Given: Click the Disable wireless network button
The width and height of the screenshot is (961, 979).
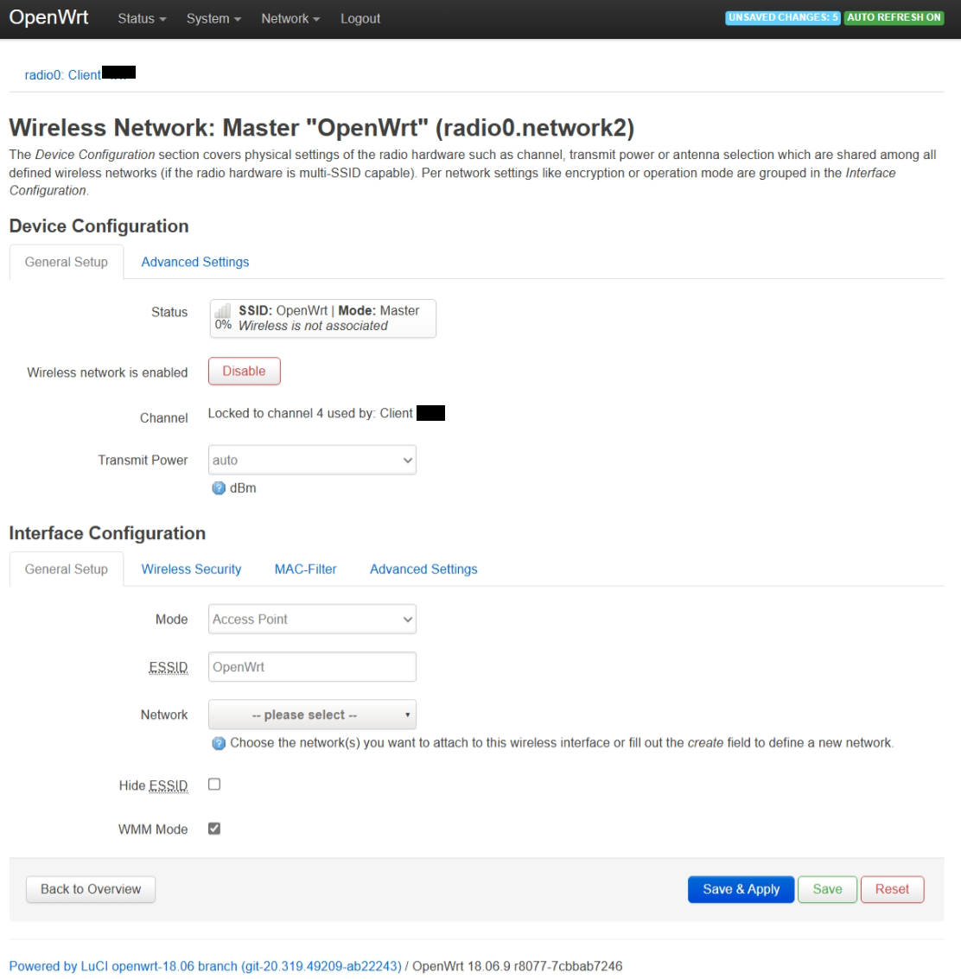Looking at the screenshot, I should pyautogui.click(x=245, y=372).
